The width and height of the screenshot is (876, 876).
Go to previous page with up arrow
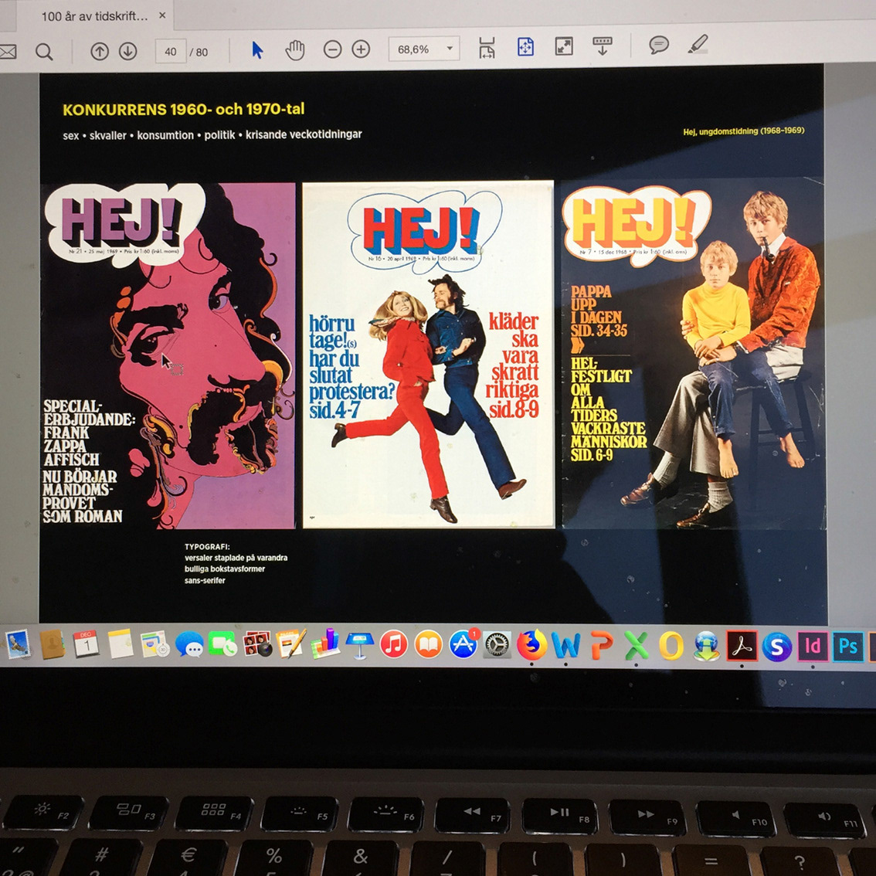[100, 52]
